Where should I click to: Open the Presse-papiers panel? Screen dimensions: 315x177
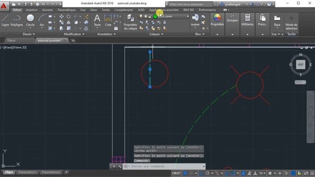pyautogui.click(x=262, y=20)
